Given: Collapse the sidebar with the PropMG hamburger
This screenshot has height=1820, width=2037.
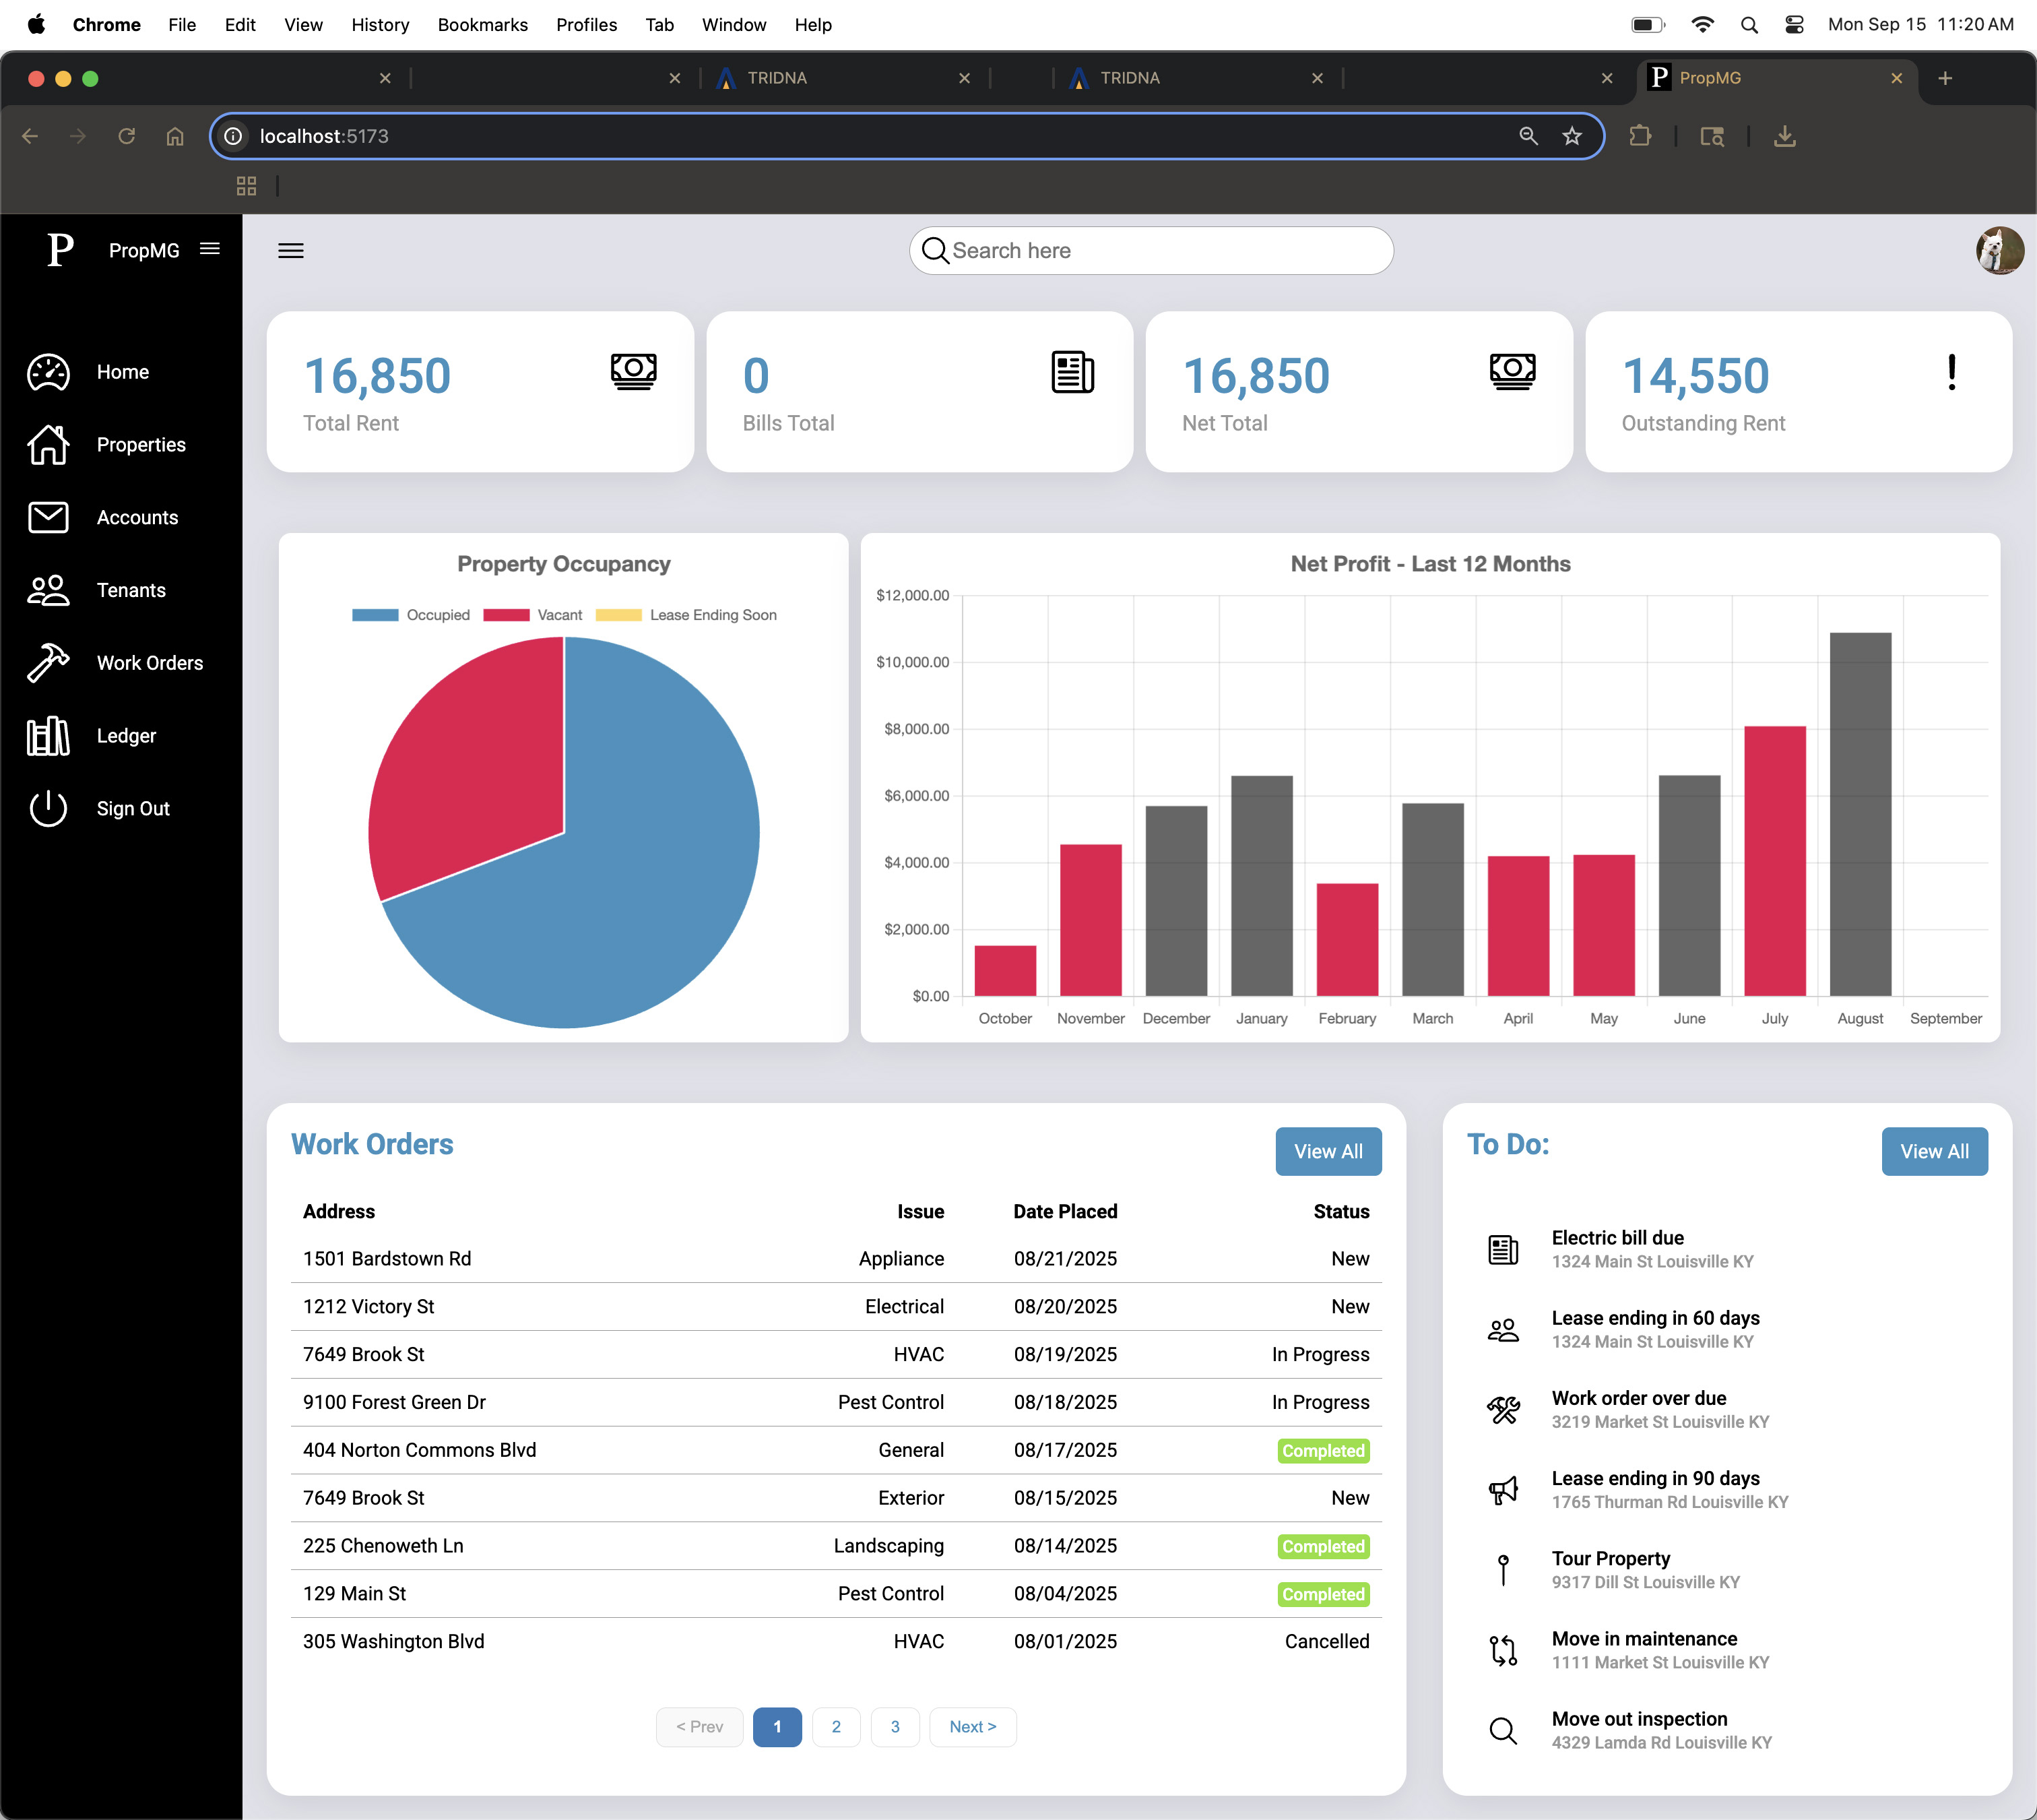Looking at the screenshot, I should pyautogui.click(x=210, y=249).
